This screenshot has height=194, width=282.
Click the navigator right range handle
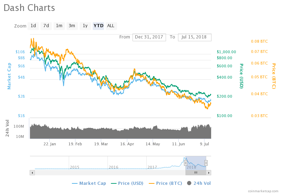(x=206, y=163)
